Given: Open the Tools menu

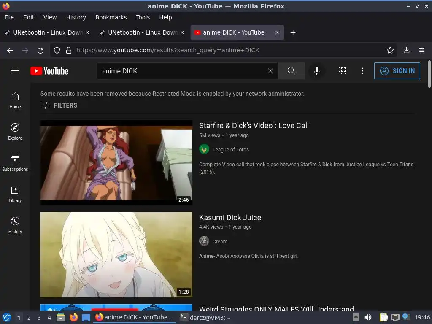Looking at the screenshot, I should point(143,17).
